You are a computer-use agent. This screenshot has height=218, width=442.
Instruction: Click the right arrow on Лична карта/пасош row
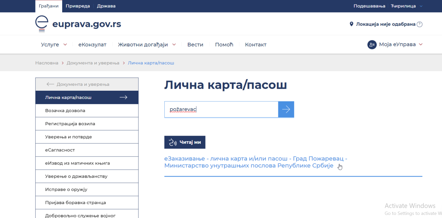click(124, 97)
